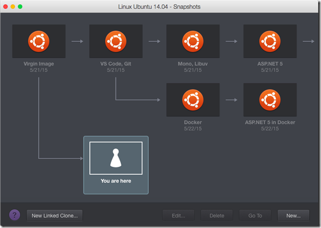The height and width of the screenshot is (228, 321).
Task: Click the 'Virgin Image' label text
Action: (39, 64)
